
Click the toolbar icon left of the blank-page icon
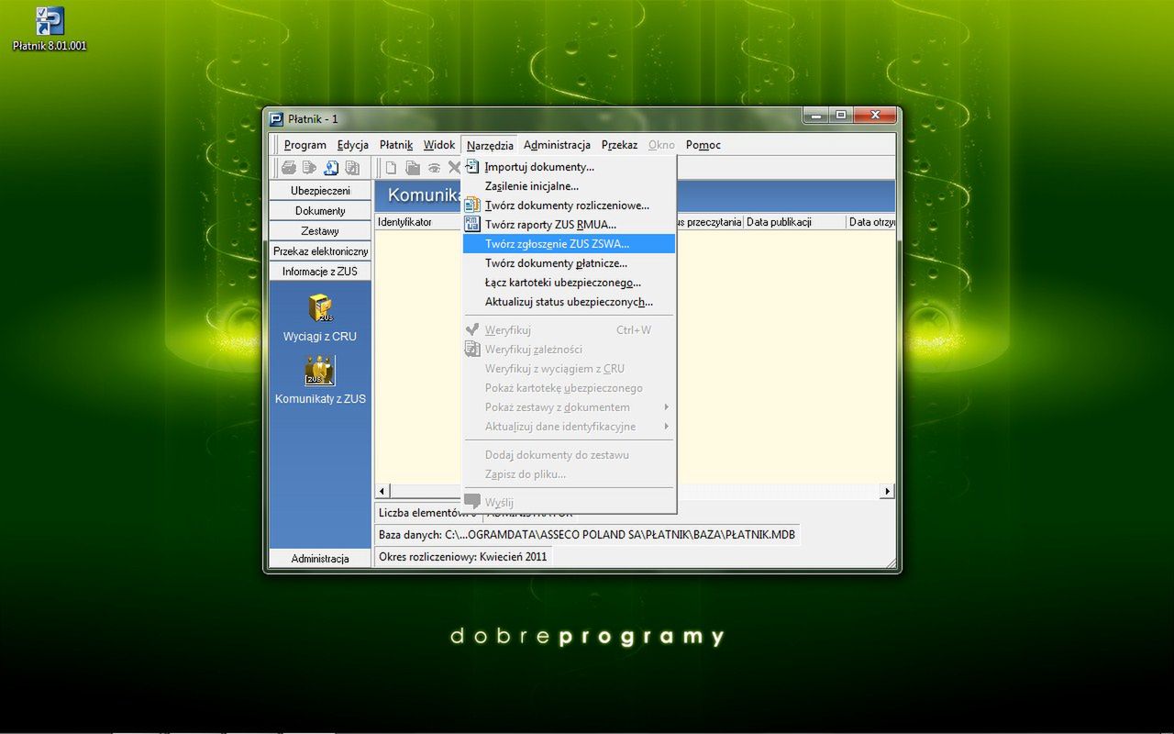351,168
